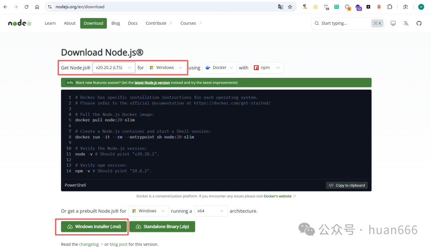
Task: Expand the npm package manager dropdown
Action: tap(267, 67)
